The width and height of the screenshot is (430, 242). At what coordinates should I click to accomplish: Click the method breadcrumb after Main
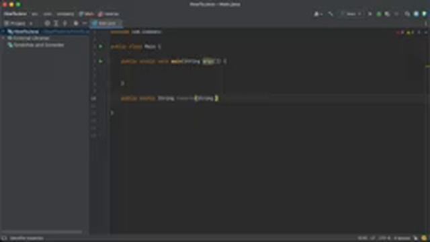pos(109,13)
